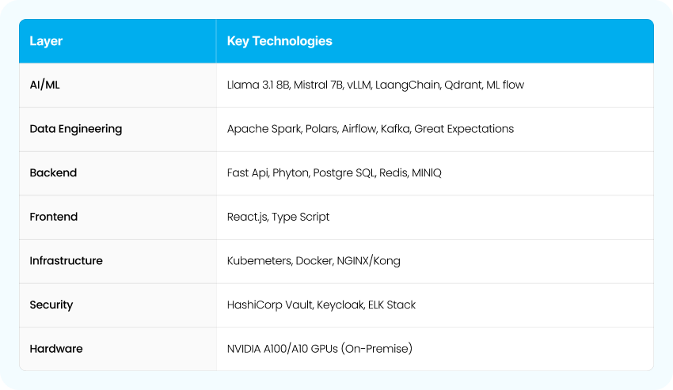Click the "Frontend" layer cell

coord(54,217)
